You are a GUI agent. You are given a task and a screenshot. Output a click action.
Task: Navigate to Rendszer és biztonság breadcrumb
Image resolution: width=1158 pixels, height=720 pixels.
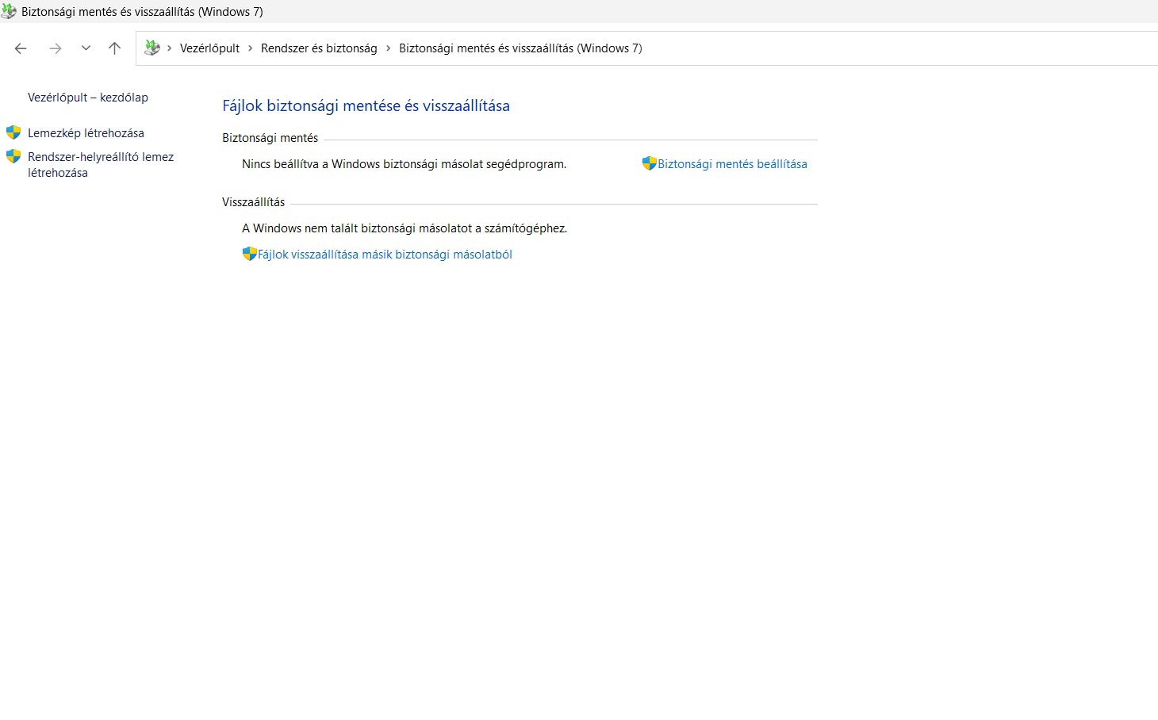click(319, 48)
